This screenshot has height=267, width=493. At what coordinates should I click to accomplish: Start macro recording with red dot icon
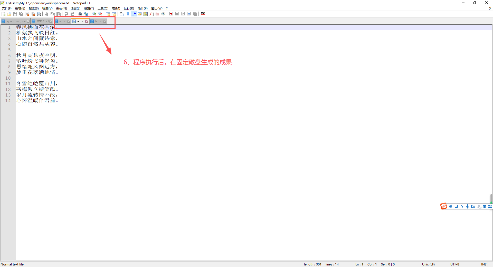tap(171, 14)
